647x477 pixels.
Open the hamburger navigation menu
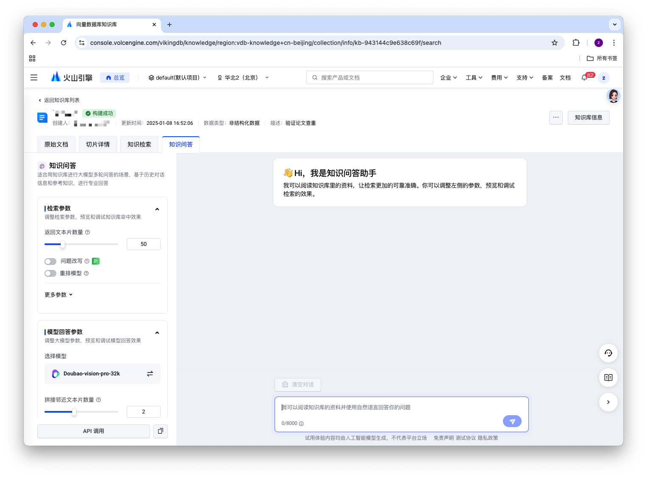34,77
